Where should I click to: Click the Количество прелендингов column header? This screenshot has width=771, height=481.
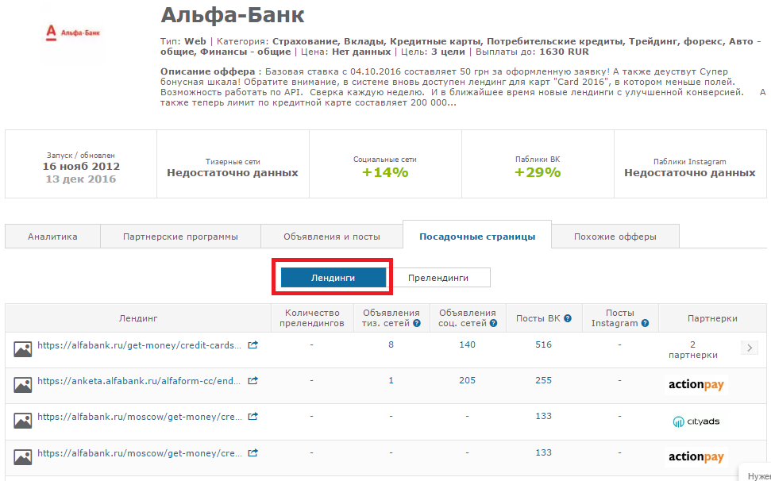312,317
